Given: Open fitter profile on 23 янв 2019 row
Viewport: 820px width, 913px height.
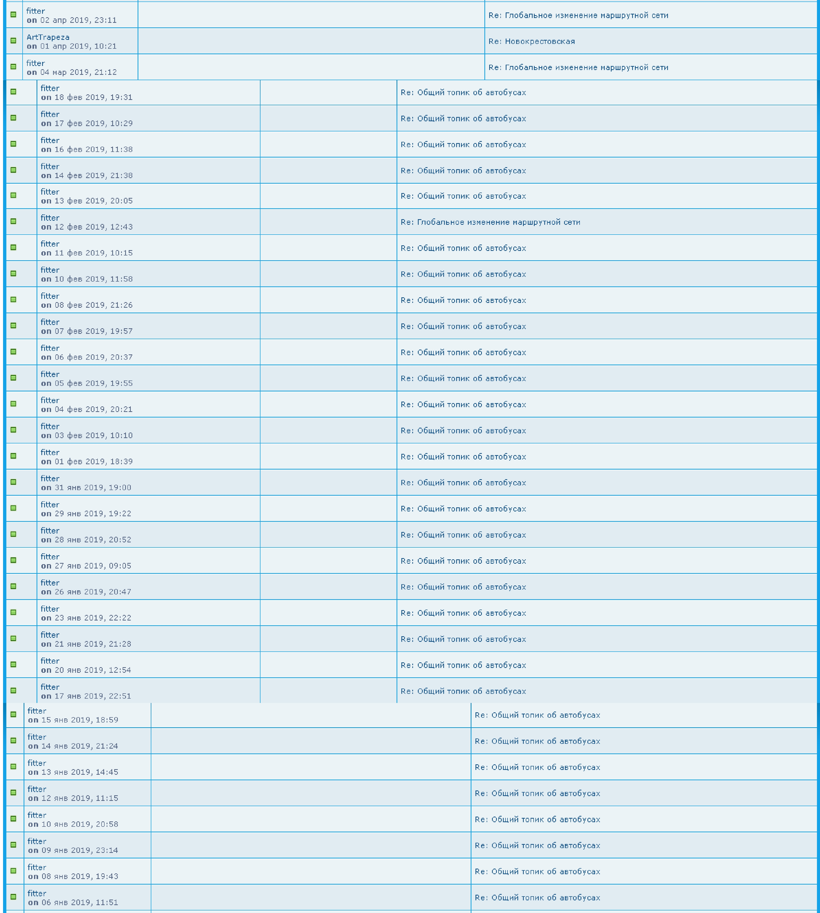Looking at the screenshot, I should click(x=50, y=609).
